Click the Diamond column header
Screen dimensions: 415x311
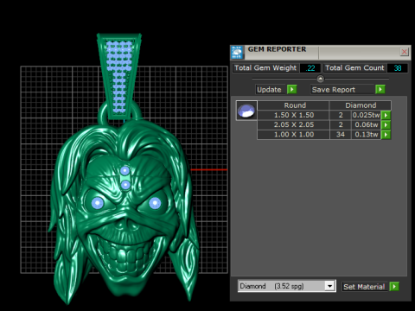click(x=361, y=105)
